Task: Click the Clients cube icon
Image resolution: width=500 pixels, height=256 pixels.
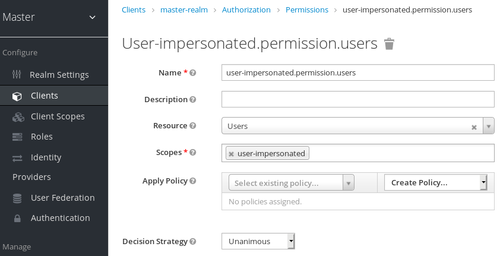Action: pos(17,96)
